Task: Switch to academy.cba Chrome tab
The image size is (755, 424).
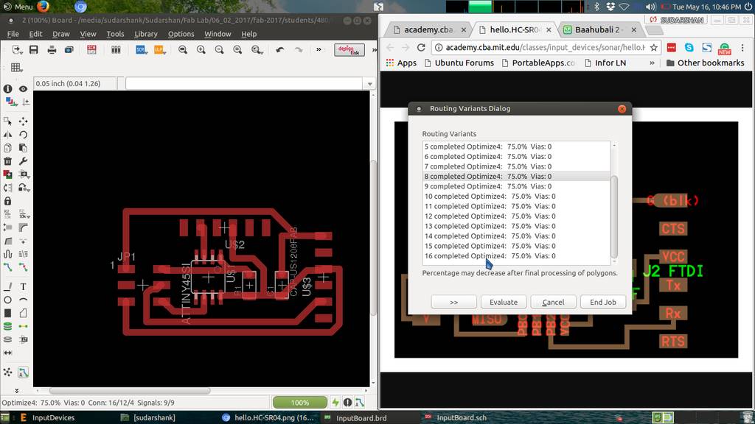Action: coord(428,29)
